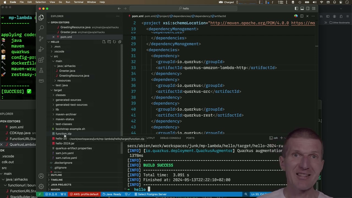Click AWS: profile:default in status bar

coord(84,194)
